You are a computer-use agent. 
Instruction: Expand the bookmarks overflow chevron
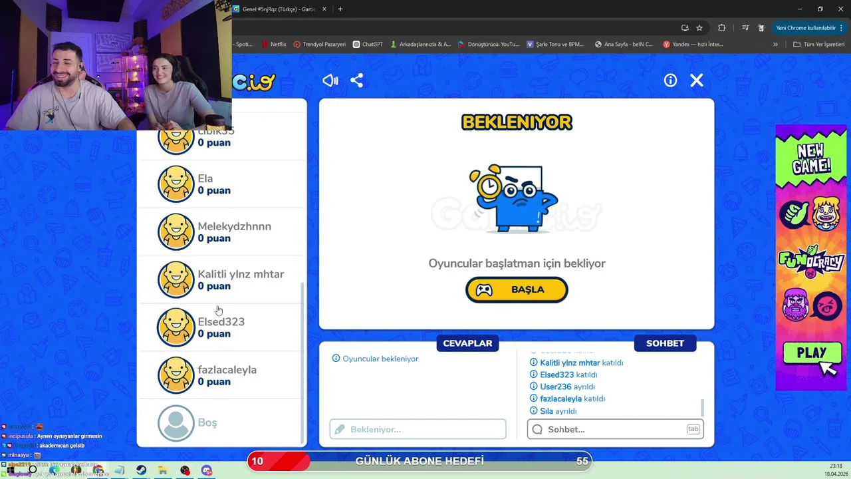click(x=775, y=45)
